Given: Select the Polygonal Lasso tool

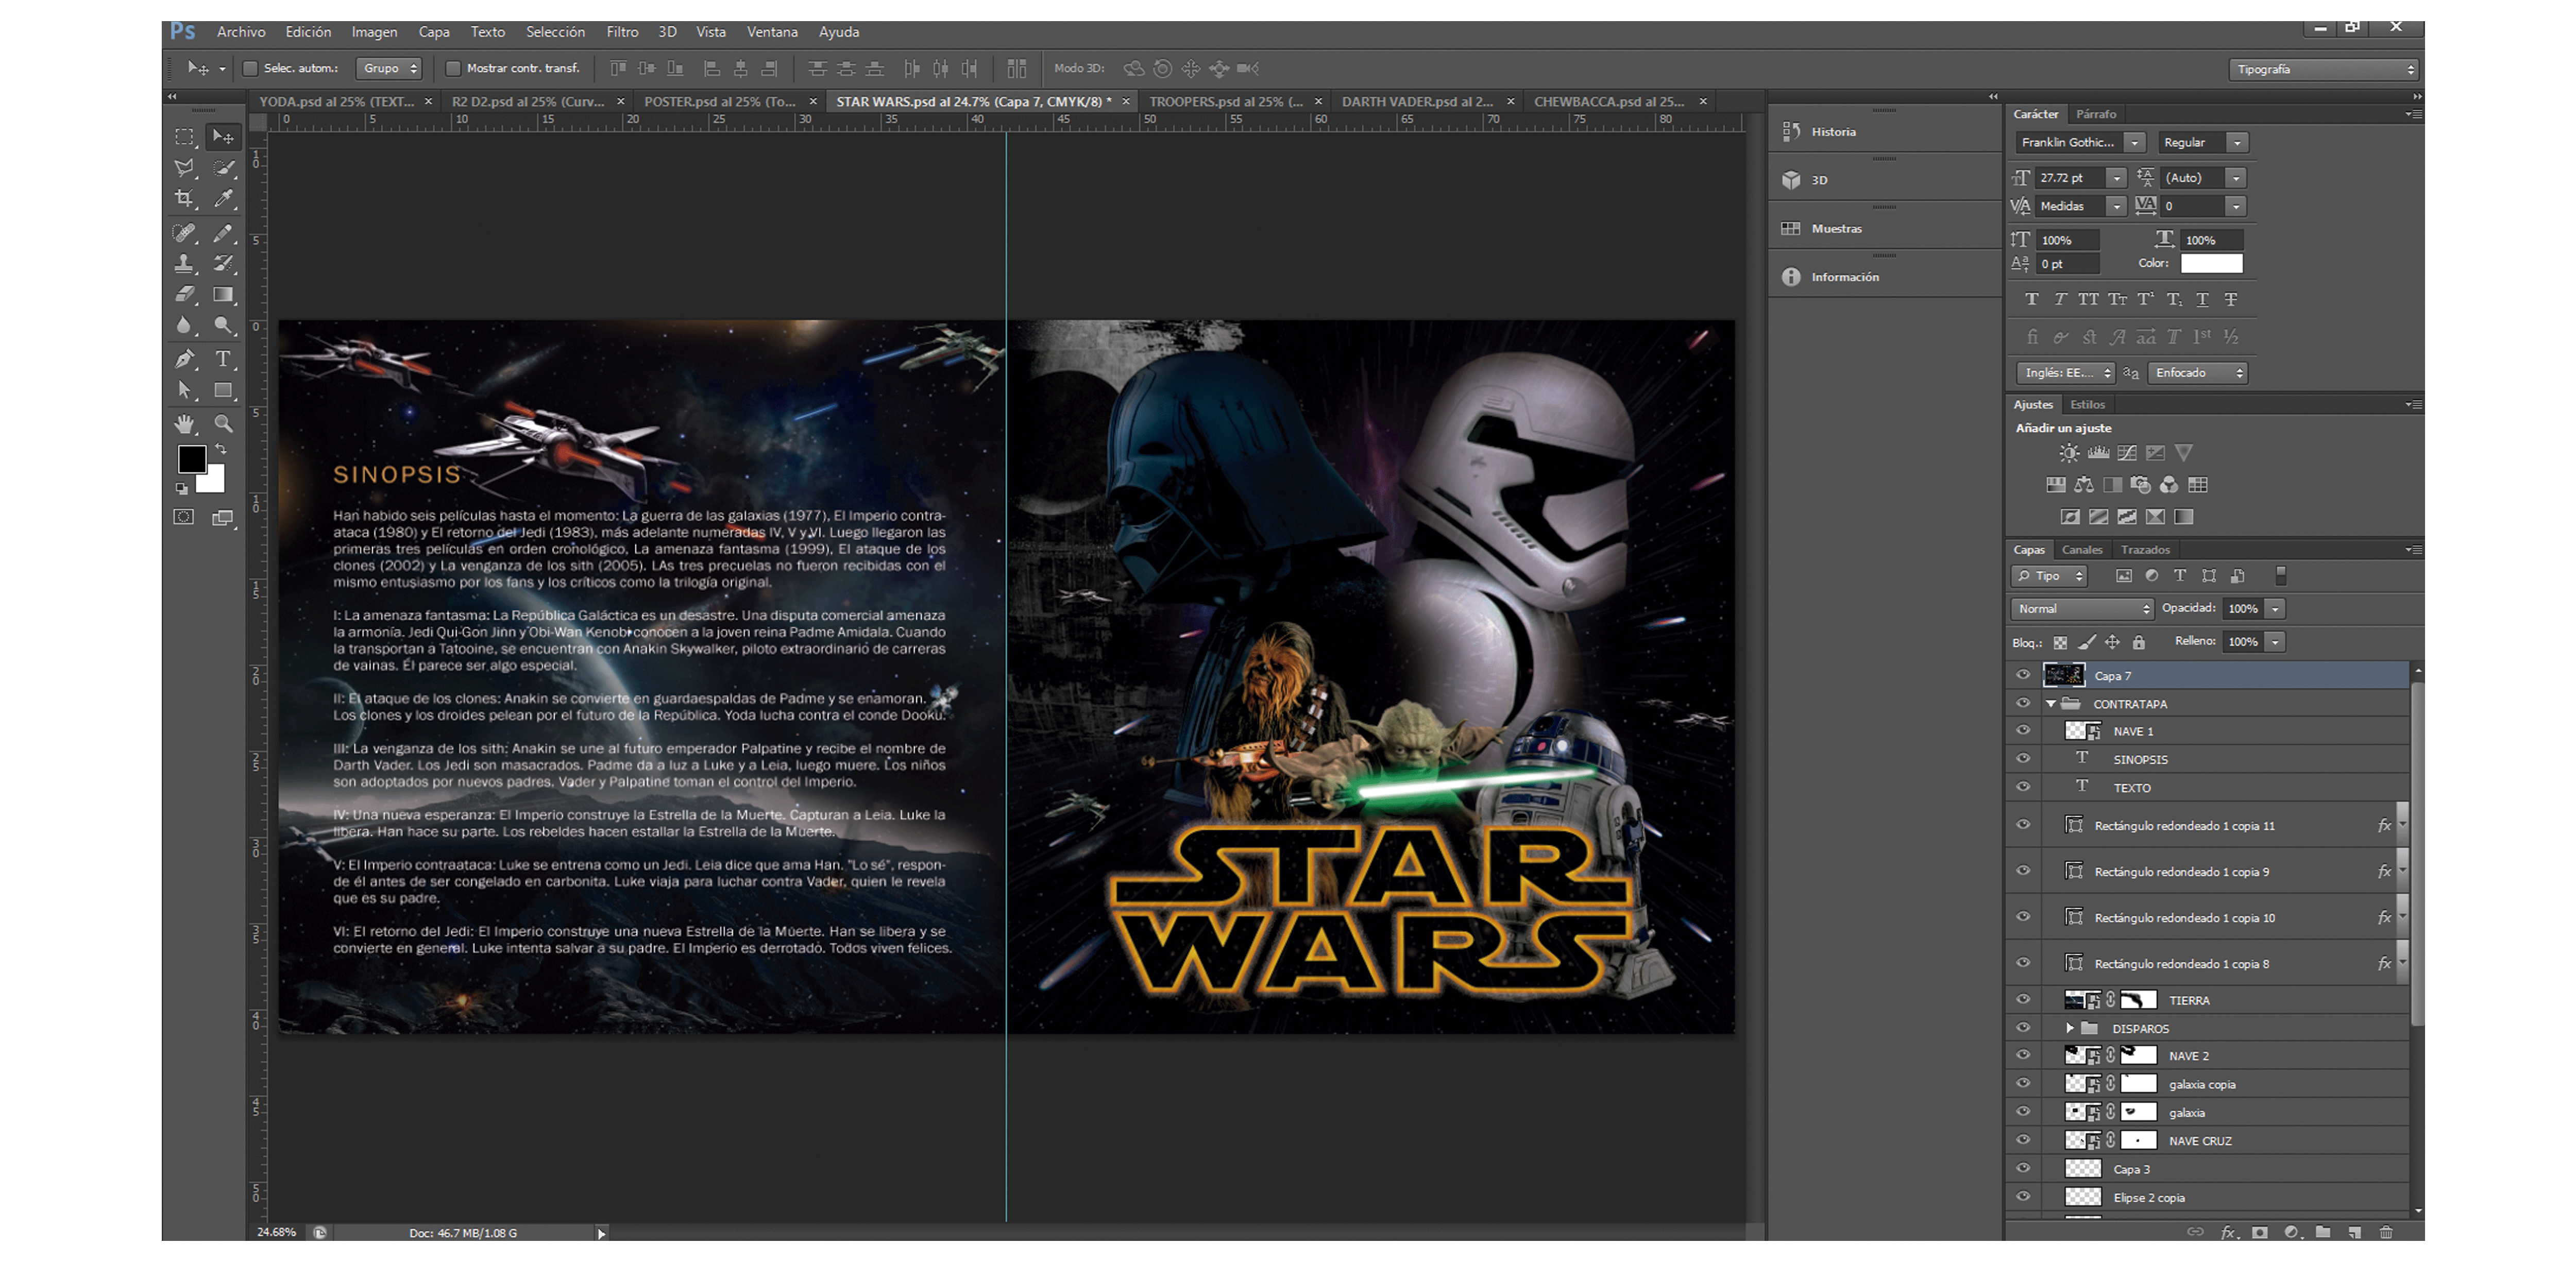Looking at the screenshot, I should tap(185, 168).
